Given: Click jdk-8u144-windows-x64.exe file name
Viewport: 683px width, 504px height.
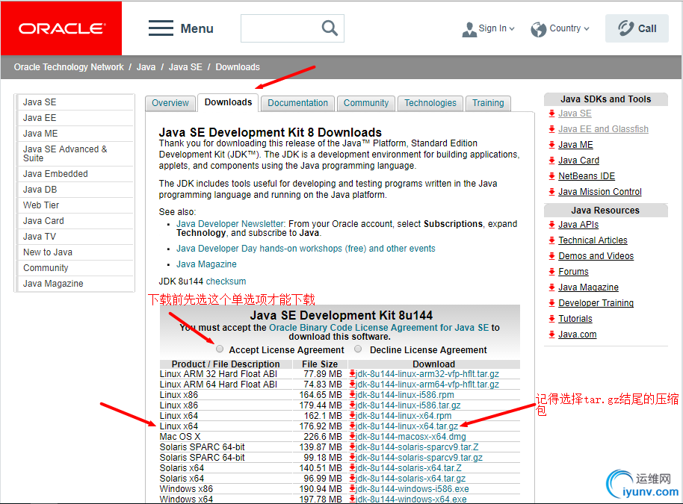Looking at the screenshot, I should pyautogui.click(x=411, y=500).
